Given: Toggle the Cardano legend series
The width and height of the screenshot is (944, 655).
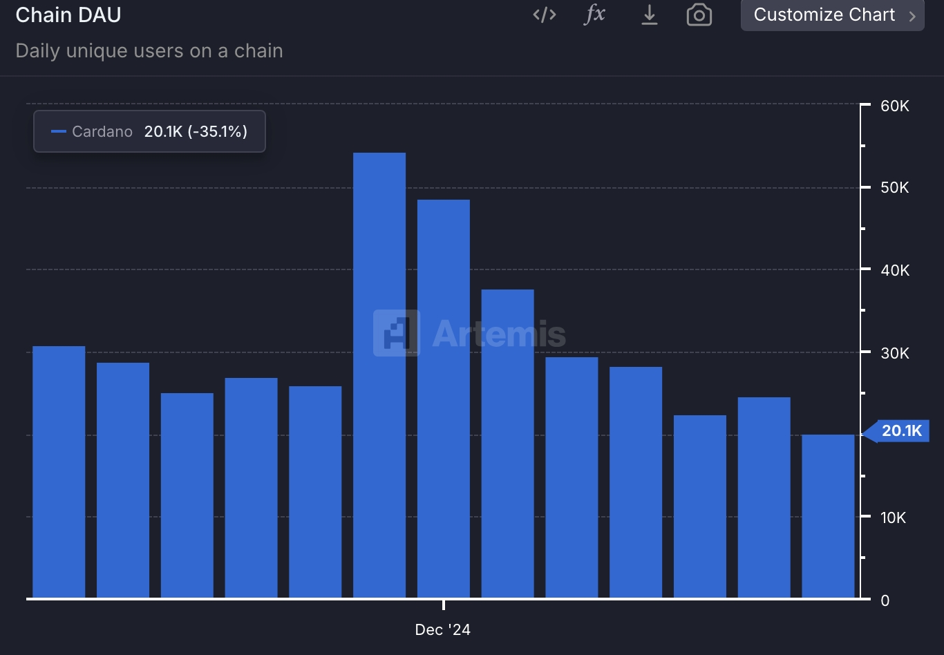Looking at the screenshot, I should [x=149, y=131].
